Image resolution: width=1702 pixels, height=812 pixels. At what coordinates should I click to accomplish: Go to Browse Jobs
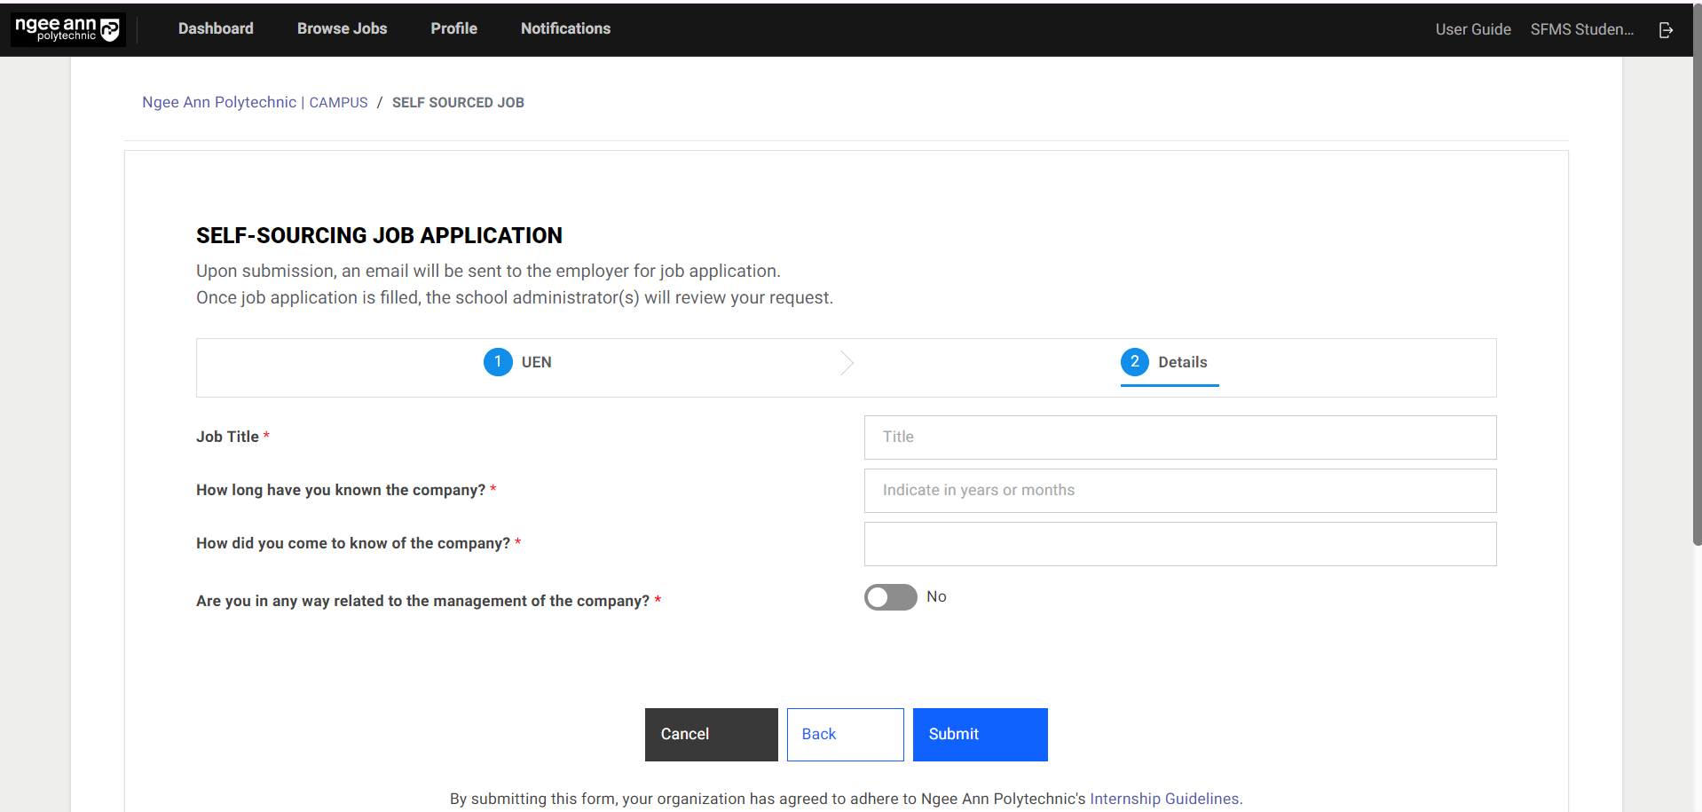[x=342, y=28]
